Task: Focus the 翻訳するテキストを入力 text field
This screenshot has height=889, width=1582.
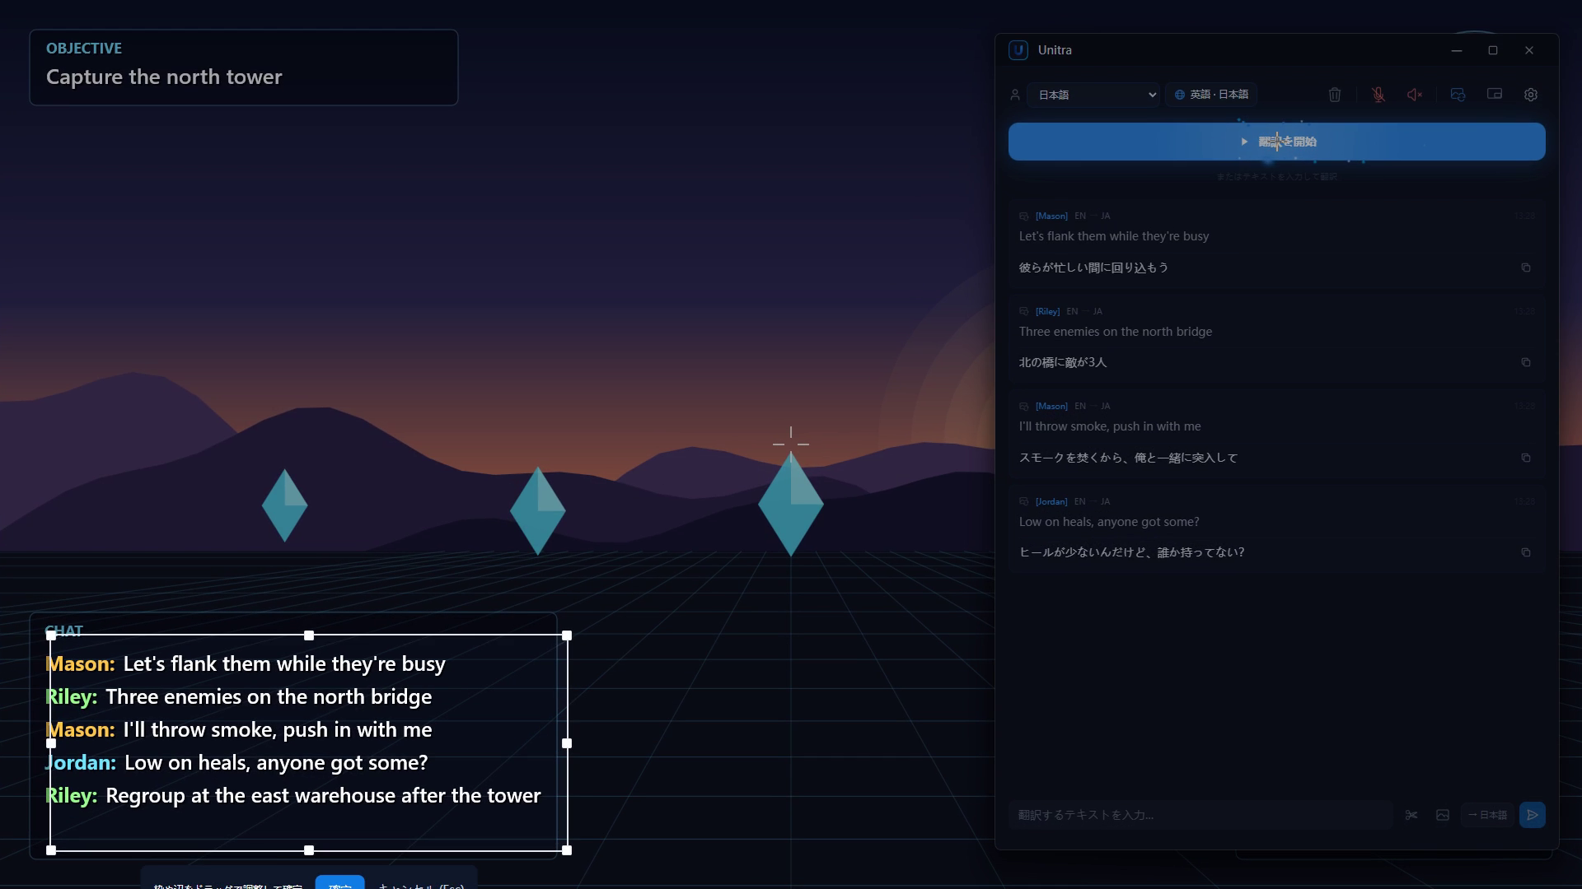Action: (1201, 815)
